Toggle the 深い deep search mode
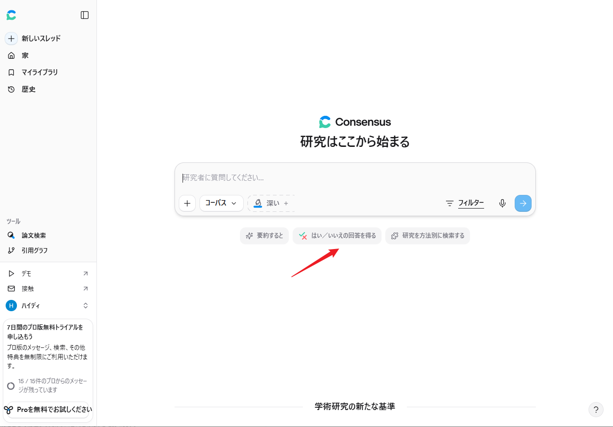 (x=271, y=203)
